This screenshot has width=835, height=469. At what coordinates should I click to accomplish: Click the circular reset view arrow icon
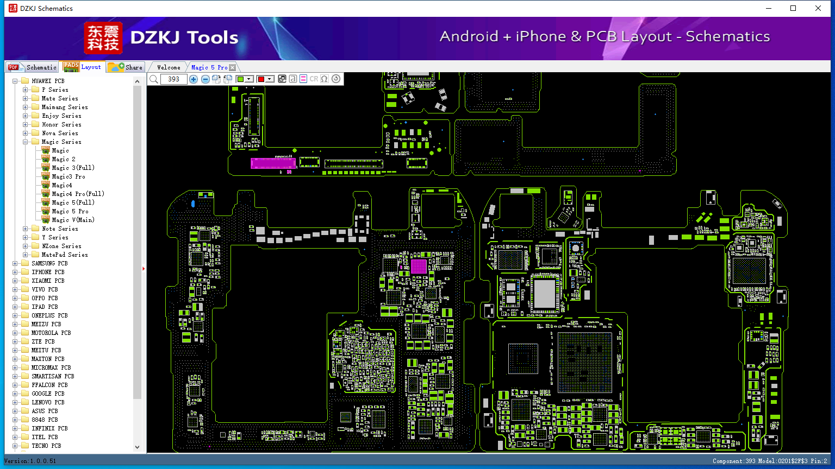coord(336,79)
